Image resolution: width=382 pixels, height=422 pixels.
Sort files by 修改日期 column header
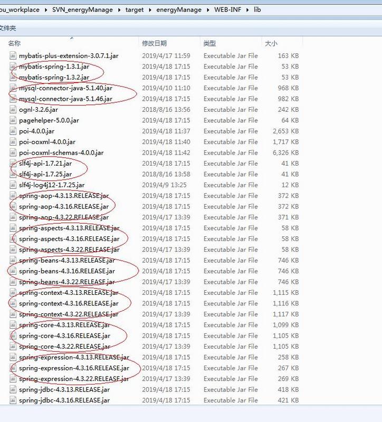[x=154, y=43]
